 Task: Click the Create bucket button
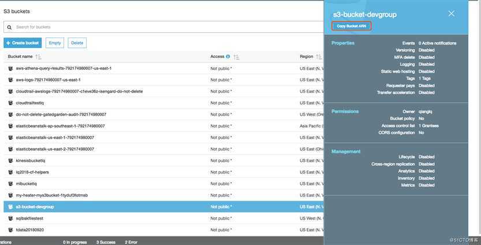click(23, 43)
